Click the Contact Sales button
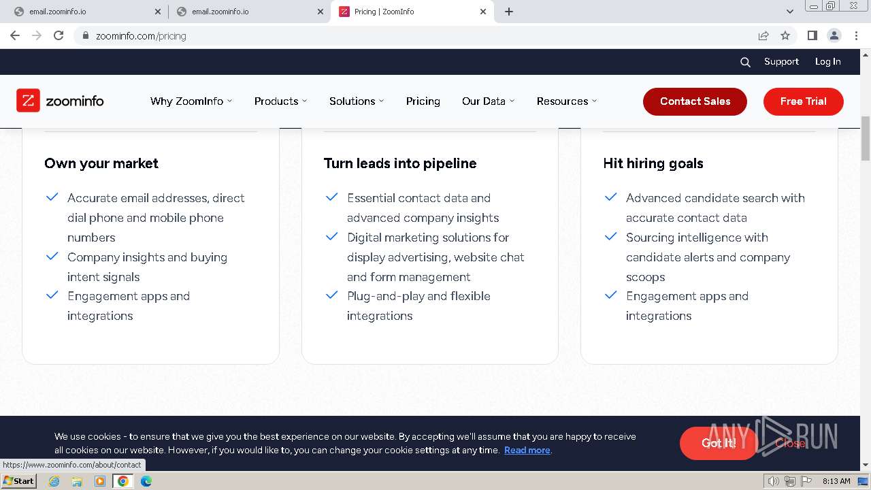The height and width of the screenshot is (490, 871). tap(695, 101)
